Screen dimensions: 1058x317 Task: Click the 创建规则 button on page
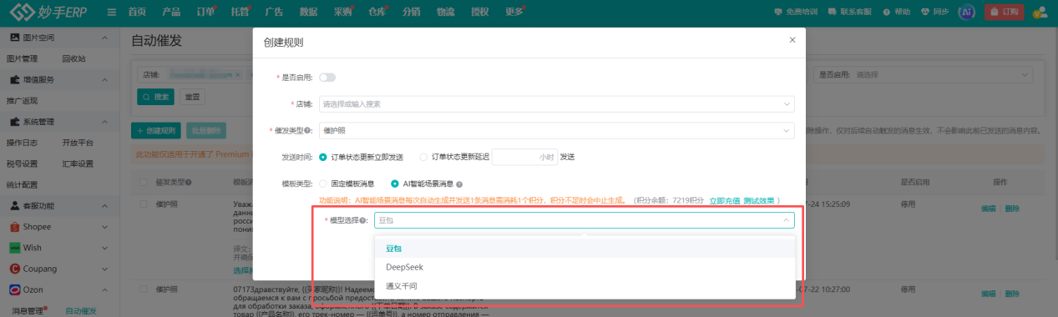tap(156, 131)
